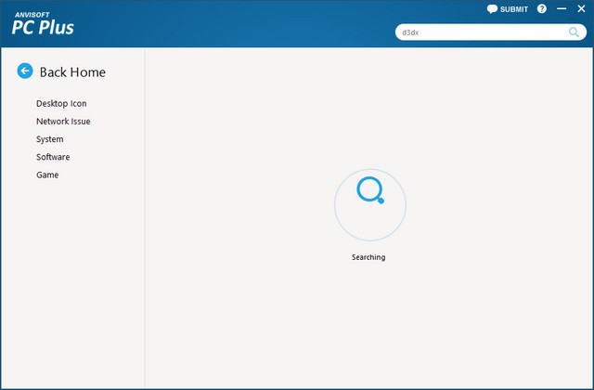This screenshot has height=390, width=594.
Task: Go to the System category
Action: point(50,139)
